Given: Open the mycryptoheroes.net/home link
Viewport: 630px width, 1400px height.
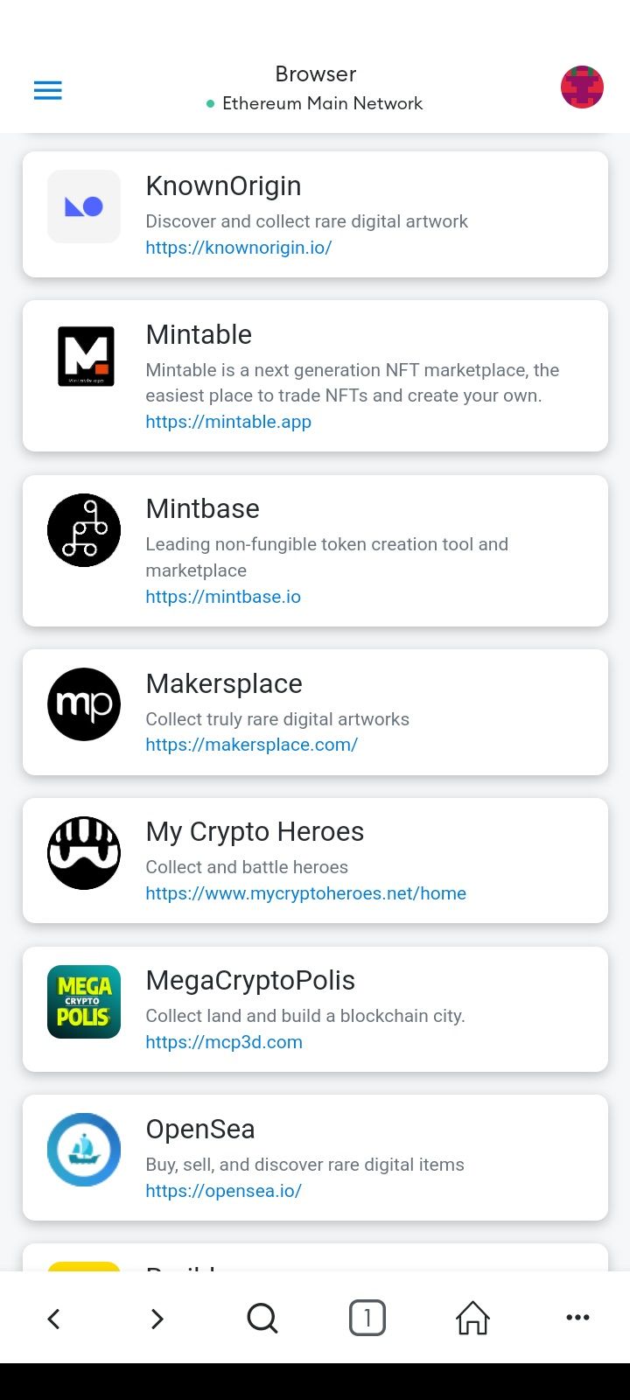Looking at the screenshot, I should coord(306,893).
